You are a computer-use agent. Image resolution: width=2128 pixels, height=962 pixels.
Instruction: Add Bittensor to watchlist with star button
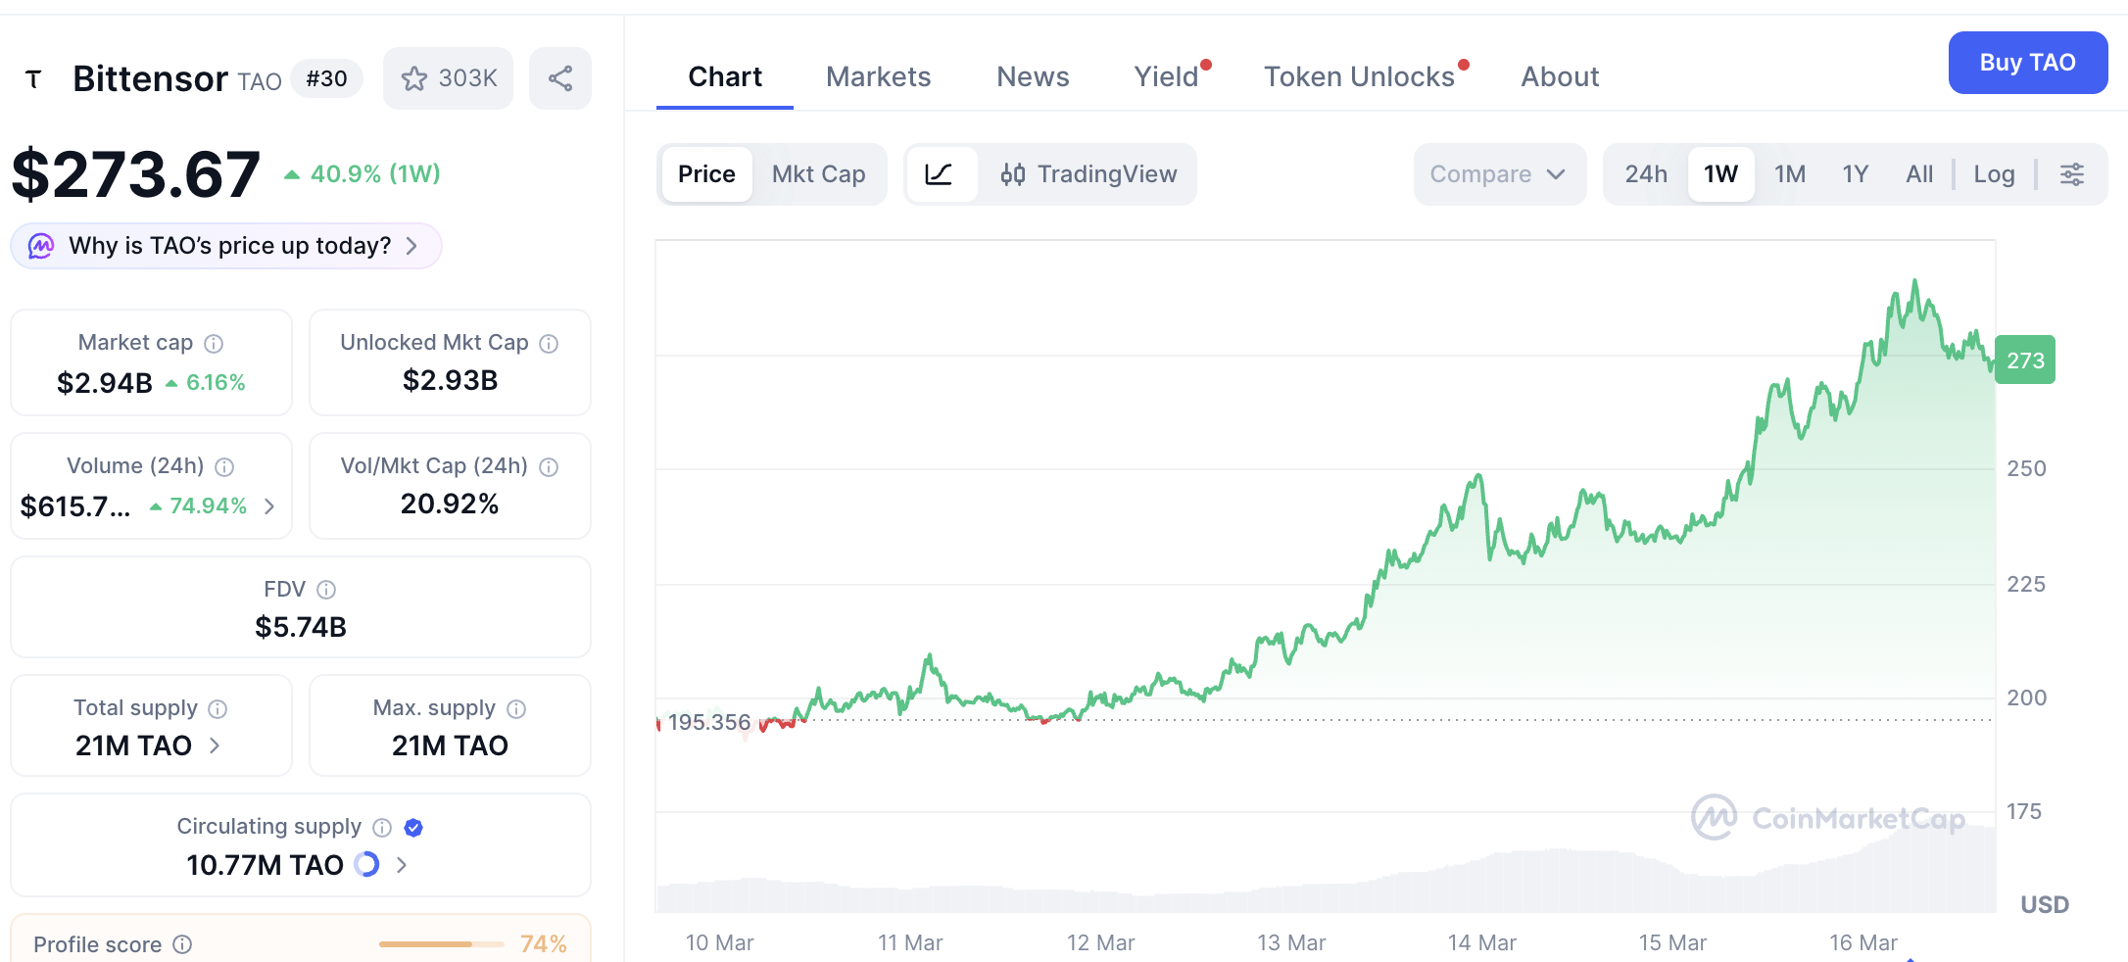tap(448, 78)
